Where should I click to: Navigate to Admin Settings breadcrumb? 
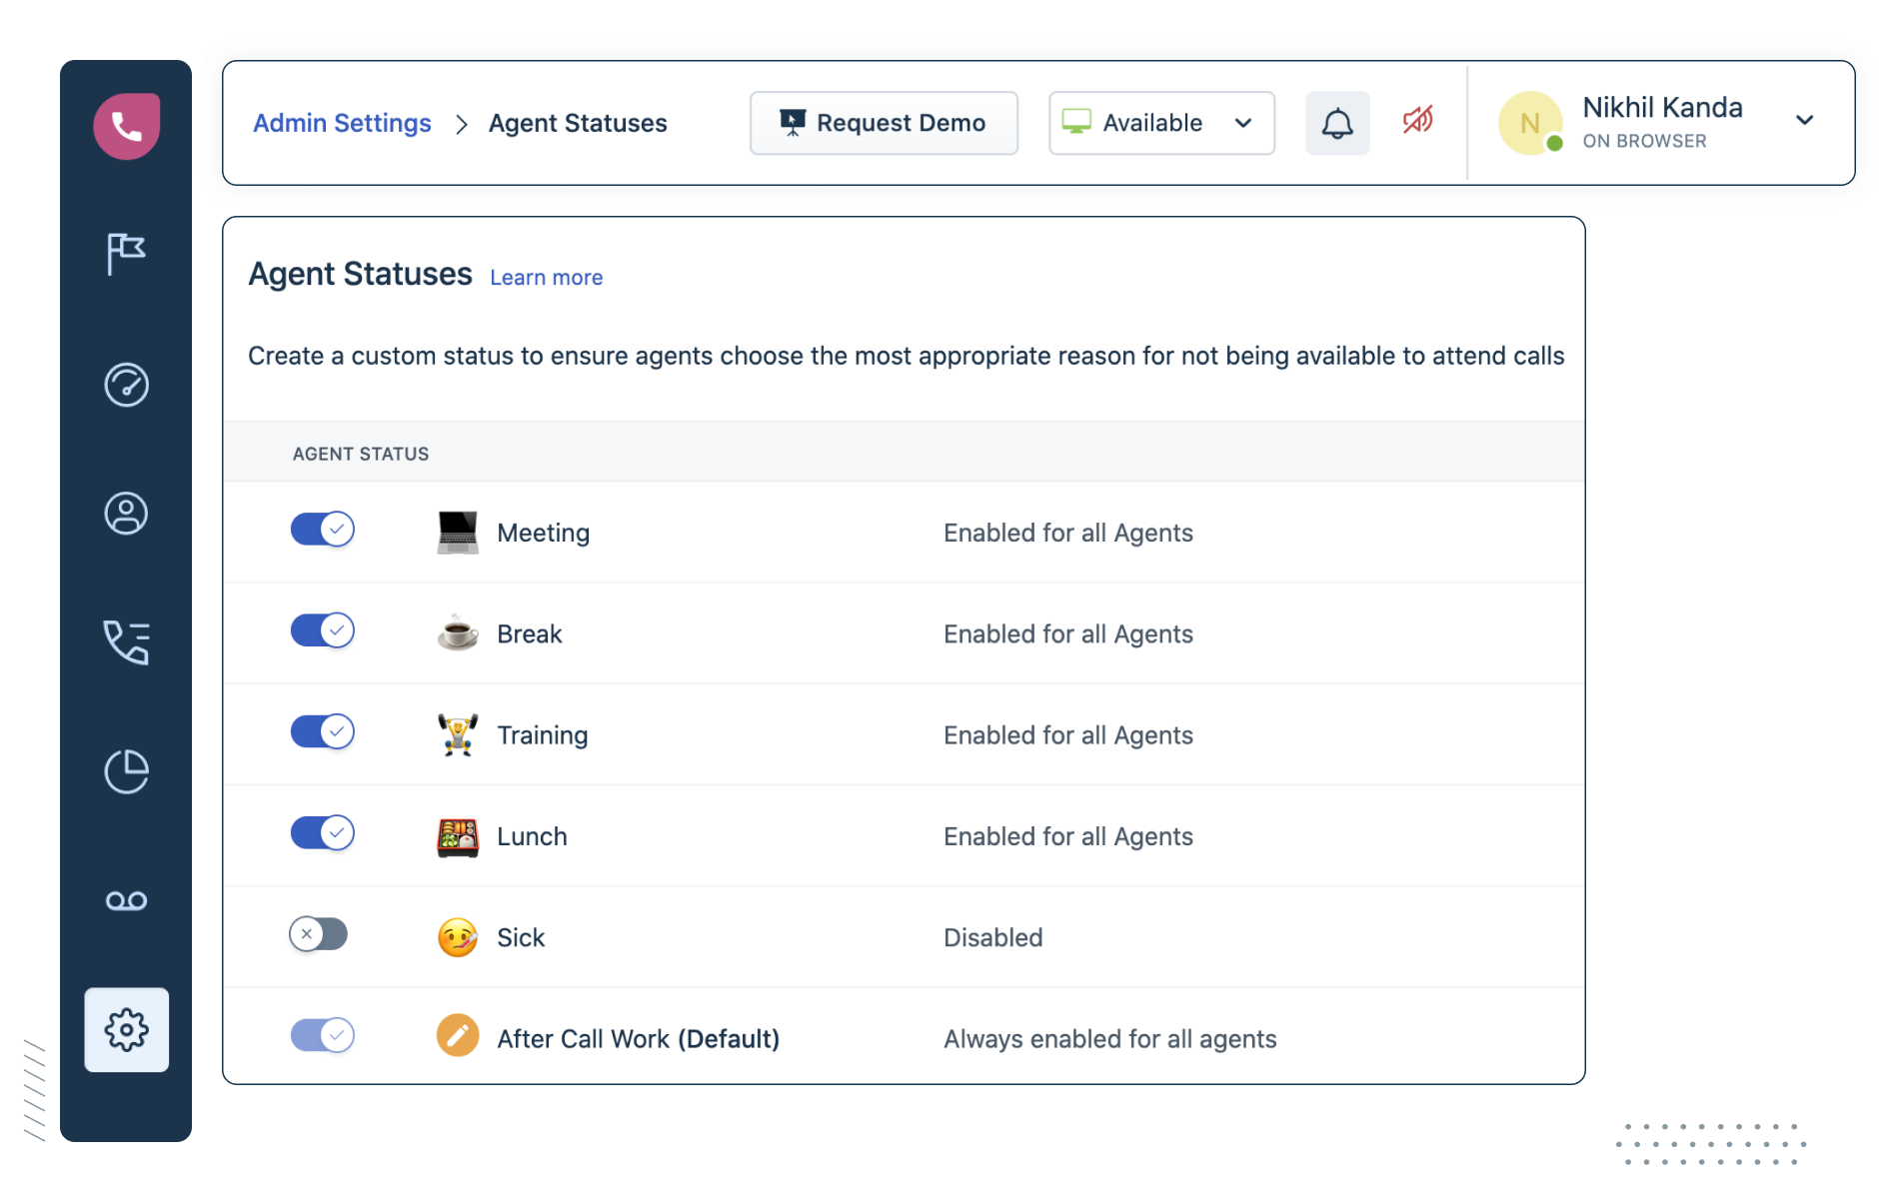[x=341, y=123]
